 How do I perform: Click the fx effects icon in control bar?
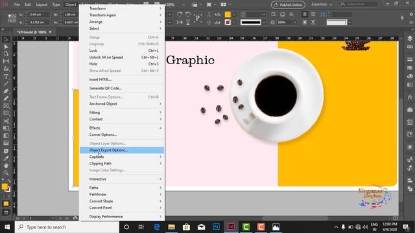click(291, 14)
